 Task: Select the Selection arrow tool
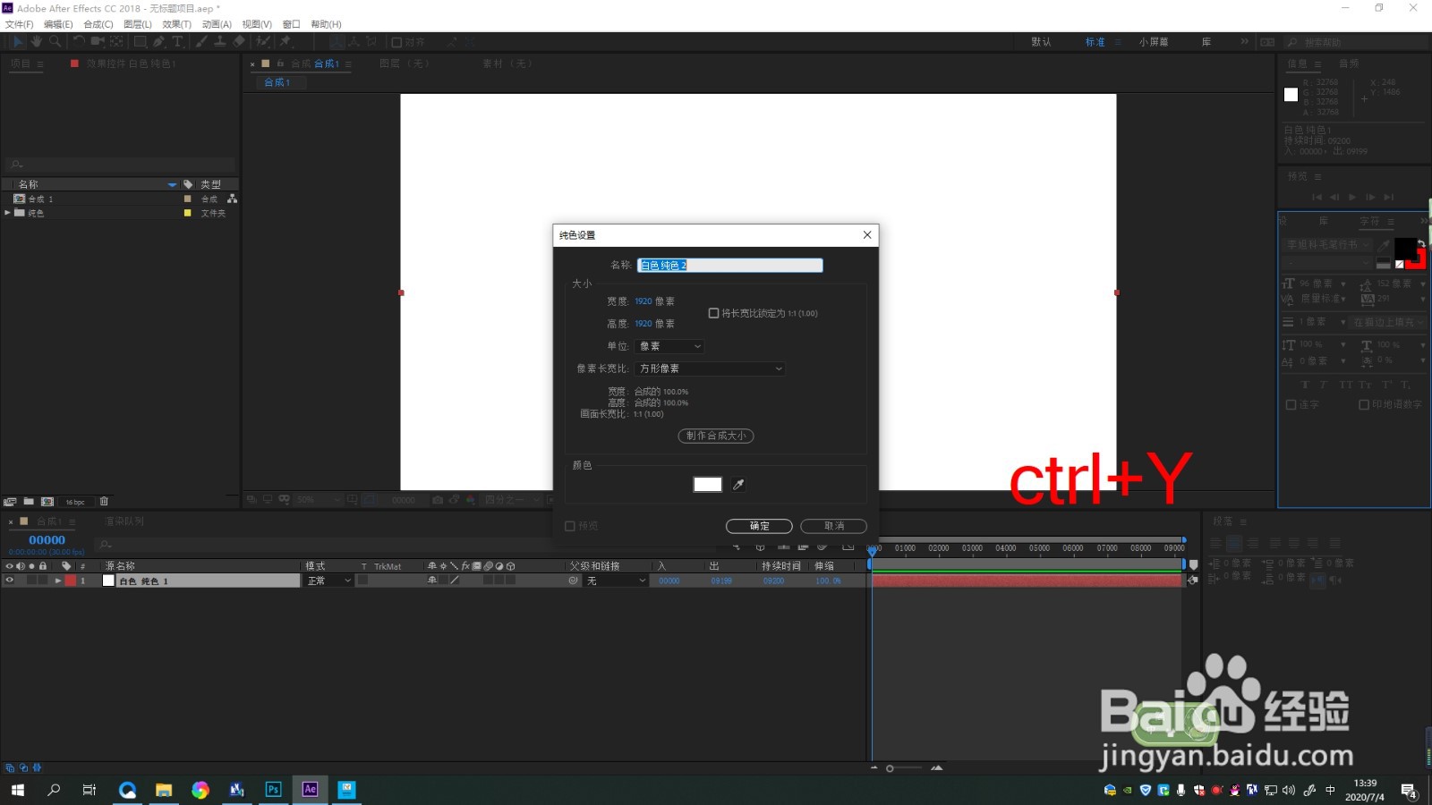coord(18,42)
